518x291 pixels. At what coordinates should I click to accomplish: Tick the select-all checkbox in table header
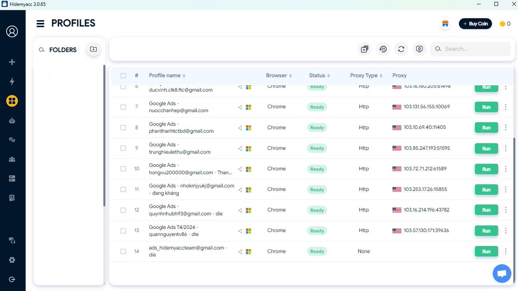coord(123,75)
